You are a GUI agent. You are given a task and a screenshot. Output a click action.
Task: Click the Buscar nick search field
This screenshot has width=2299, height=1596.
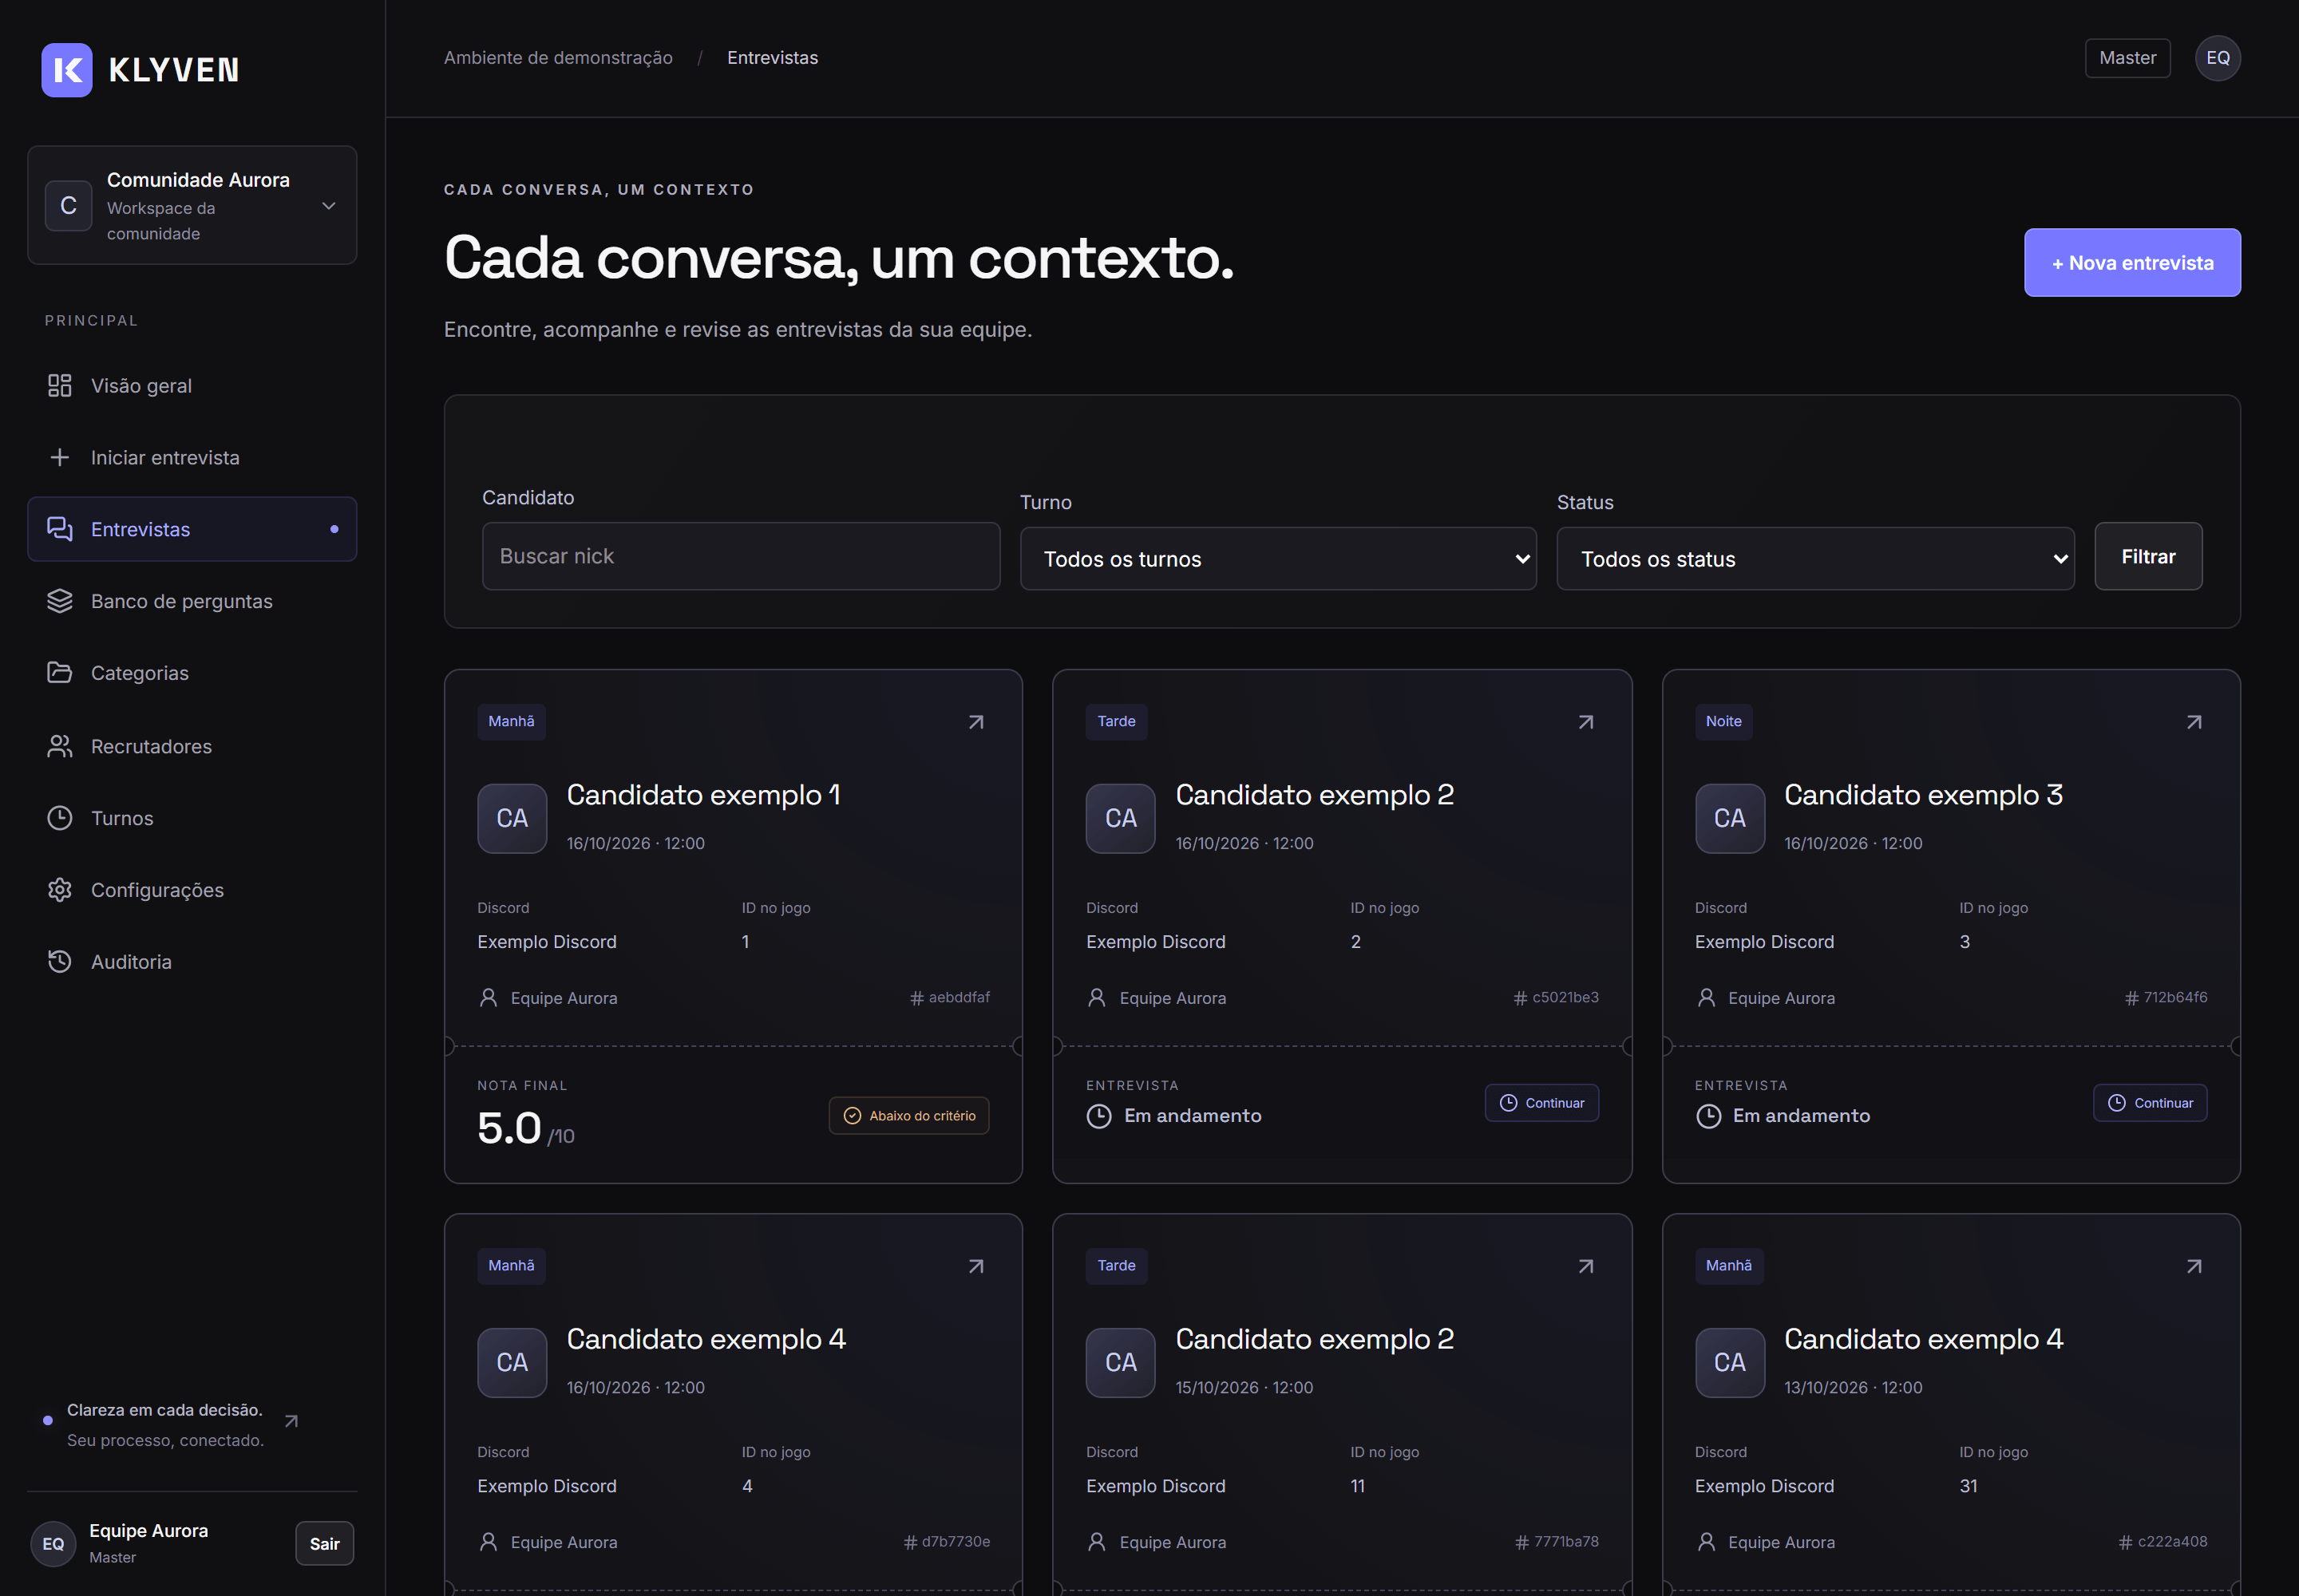tap(740, 556)
